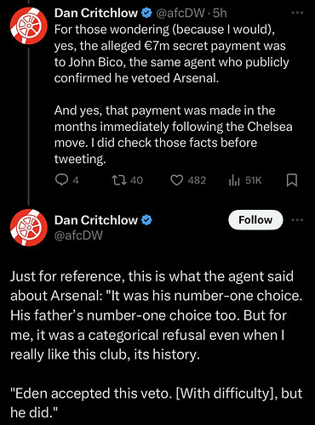Screen dimensions: 315x425
Task: Open three-dot menu of the top tweet
Action: coord(297,13)
